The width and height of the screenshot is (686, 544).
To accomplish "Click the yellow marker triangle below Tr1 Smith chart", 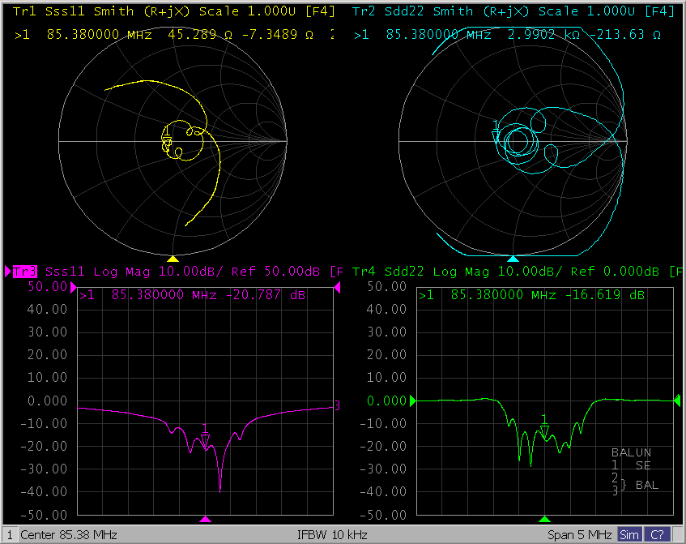I will (173, 259).
